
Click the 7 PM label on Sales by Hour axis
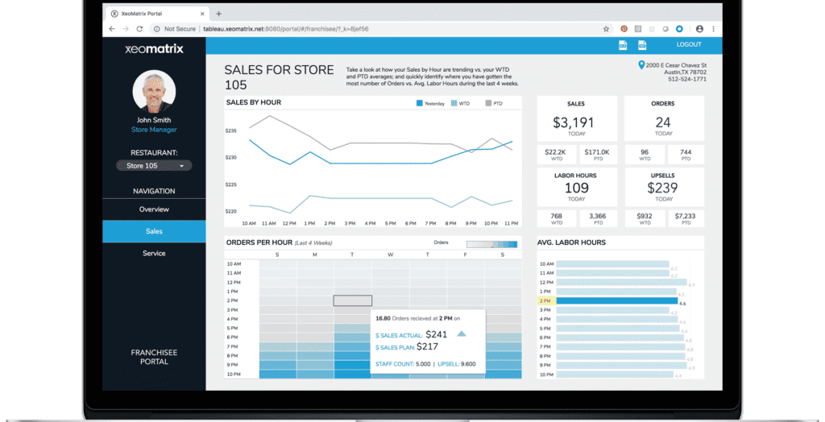(430, 224)
